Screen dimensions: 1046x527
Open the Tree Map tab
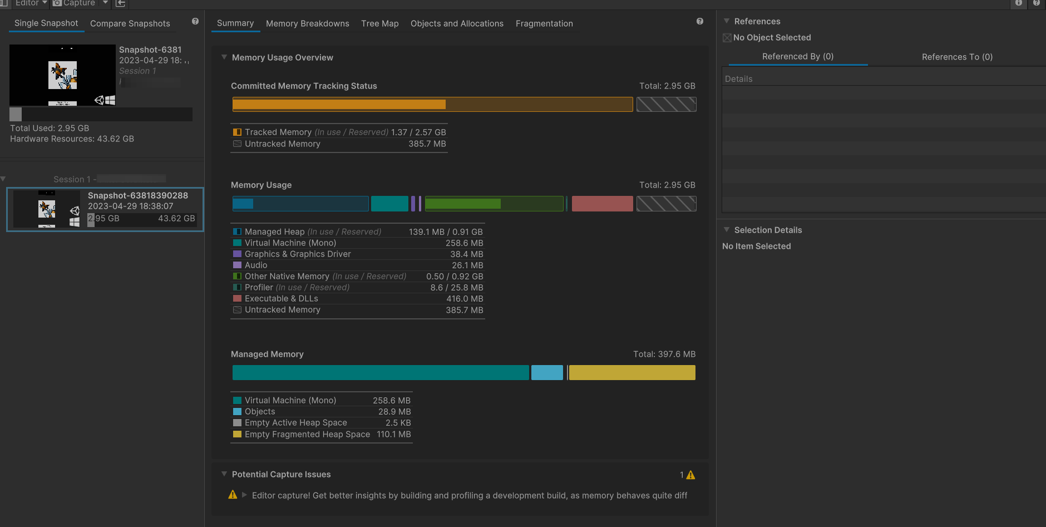380,23
